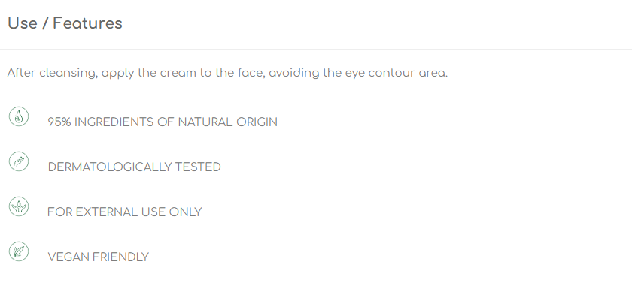Click the hand icon beside Dermatologically Tested

(x=19, y=161)
